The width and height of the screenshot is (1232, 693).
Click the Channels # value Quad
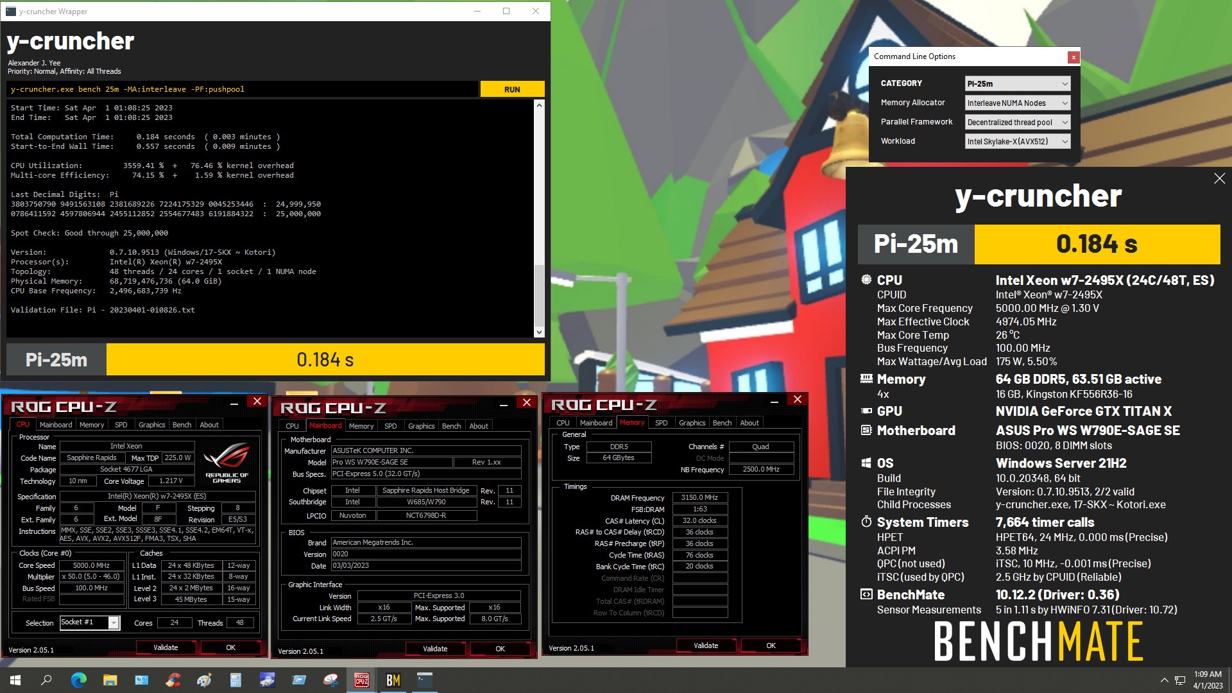(761, 447)
